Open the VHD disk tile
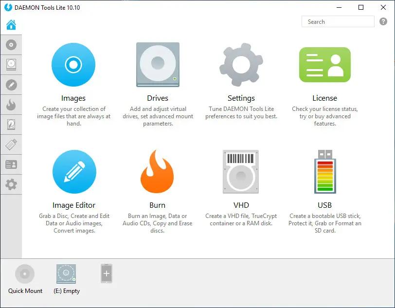 pyautogui.click(x=241, y=172)
